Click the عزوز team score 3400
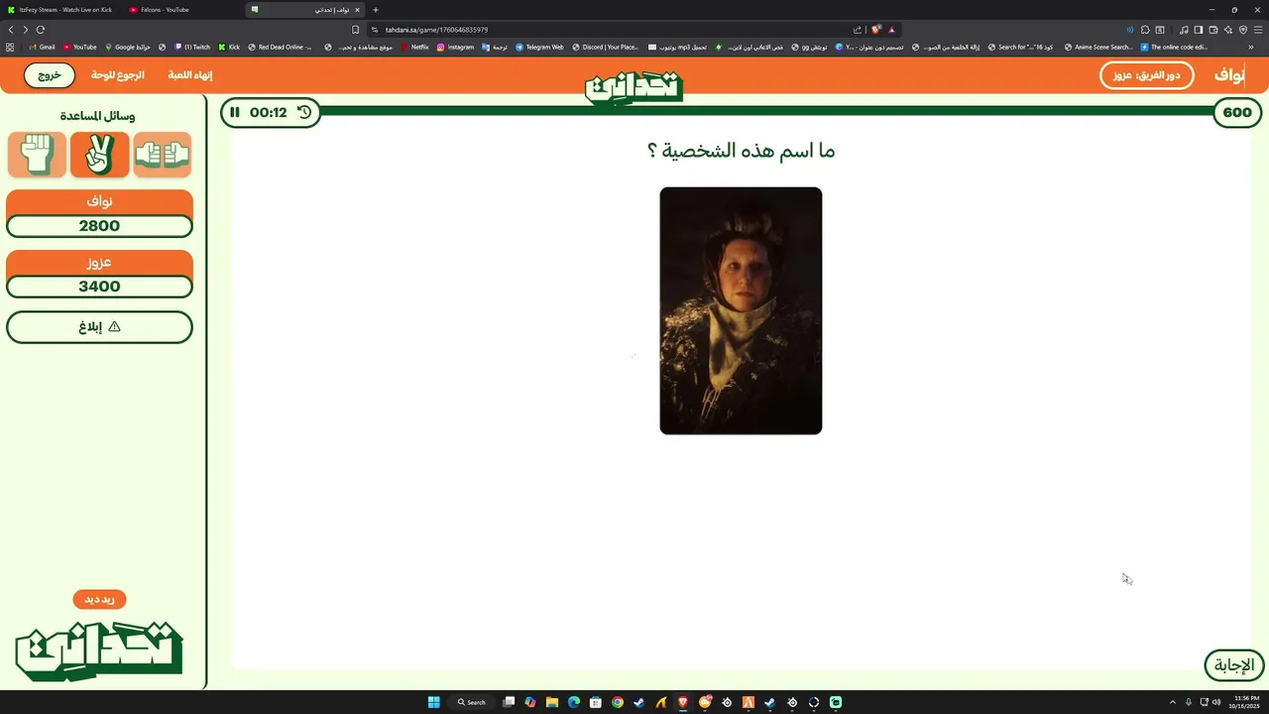 99,287
